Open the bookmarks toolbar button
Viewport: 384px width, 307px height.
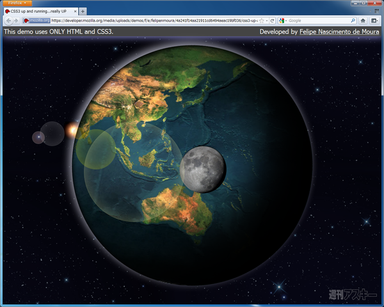click(x=374, y=21)
